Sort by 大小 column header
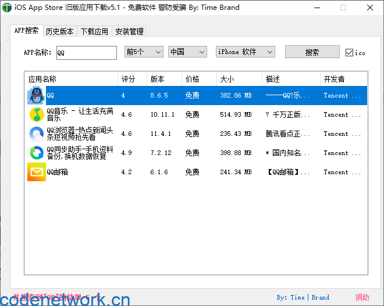This screenshot has height=306, width=384. 239,79
